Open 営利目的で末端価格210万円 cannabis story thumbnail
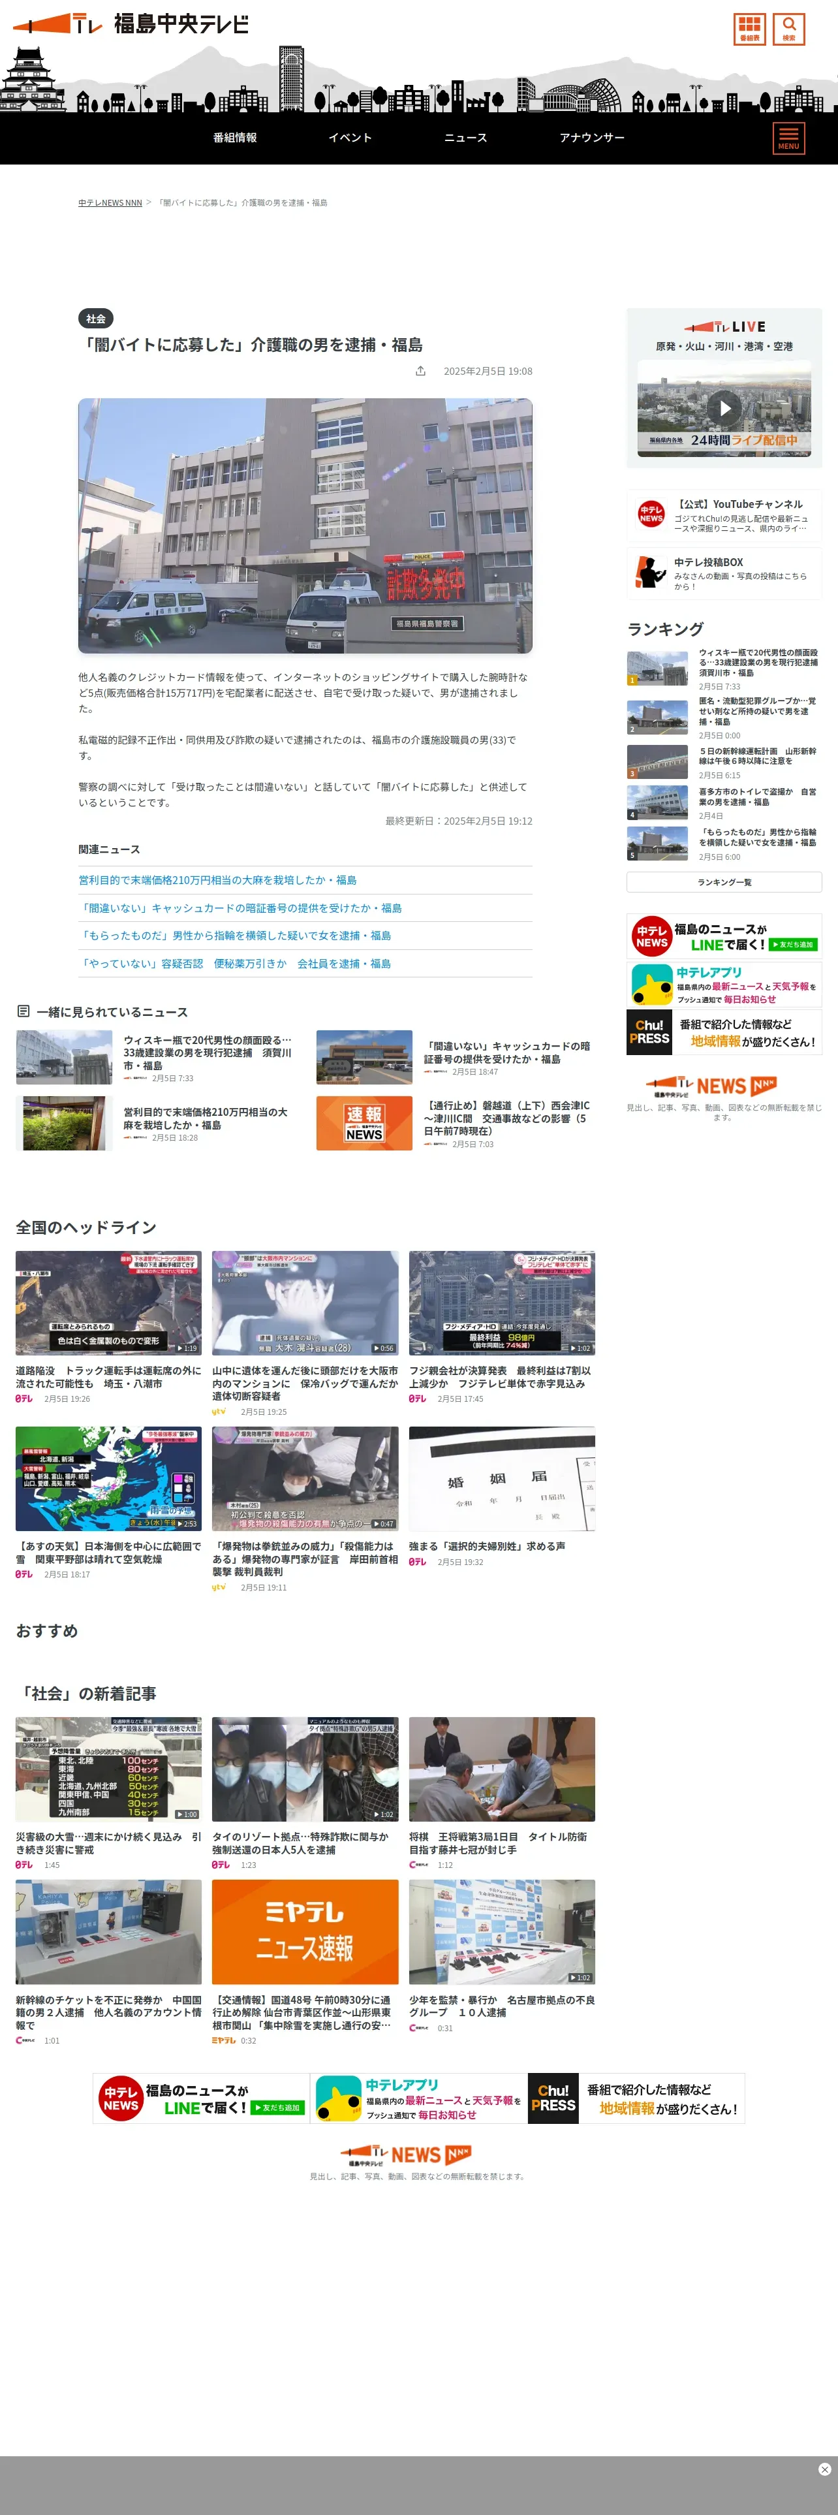 63,1124
